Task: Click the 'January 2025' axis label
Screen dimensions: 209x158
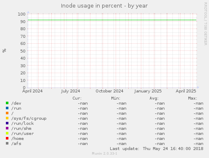Action: click(x=148, y=91)
